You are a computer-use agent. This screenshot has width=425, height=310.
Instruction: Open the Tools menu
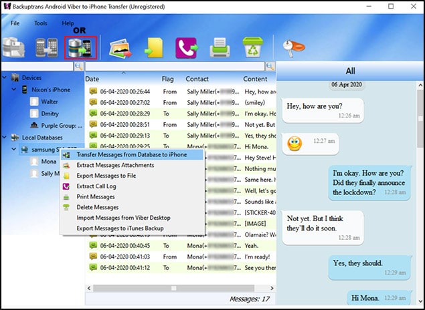tap(40, 23)
